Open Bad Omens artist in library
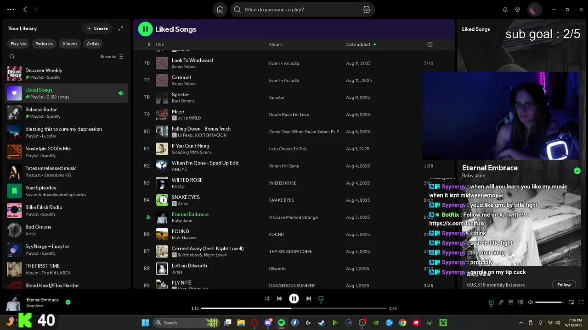 tap(67, 230)
